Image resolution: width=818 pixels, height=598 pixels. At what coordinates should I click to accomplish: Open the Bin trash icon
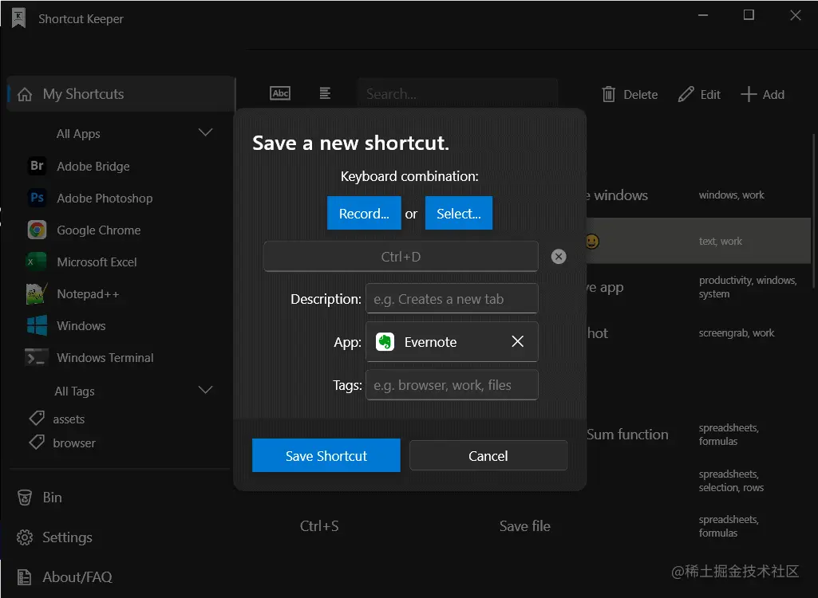point(25,498)
